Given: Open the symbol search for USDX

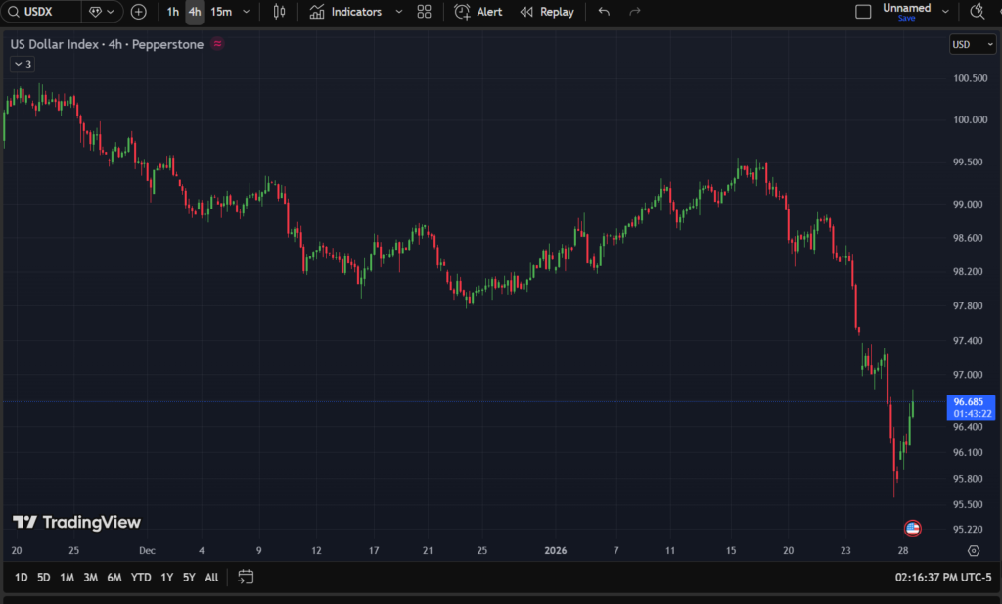Looking at the screenshot, I should point(39,13).
